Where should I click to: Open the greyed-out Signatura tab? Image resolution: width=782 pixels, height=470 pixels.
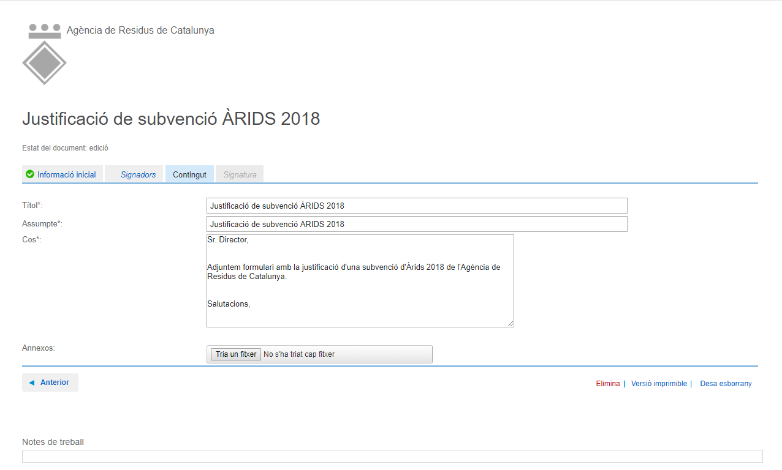[240, 174]
